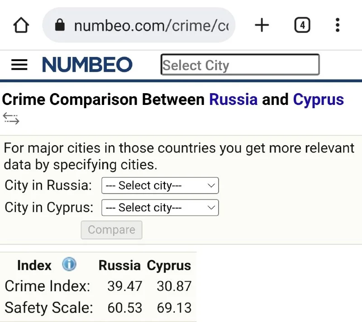
Task: Open the browser three-dot menu
Action: click(338, 25)
